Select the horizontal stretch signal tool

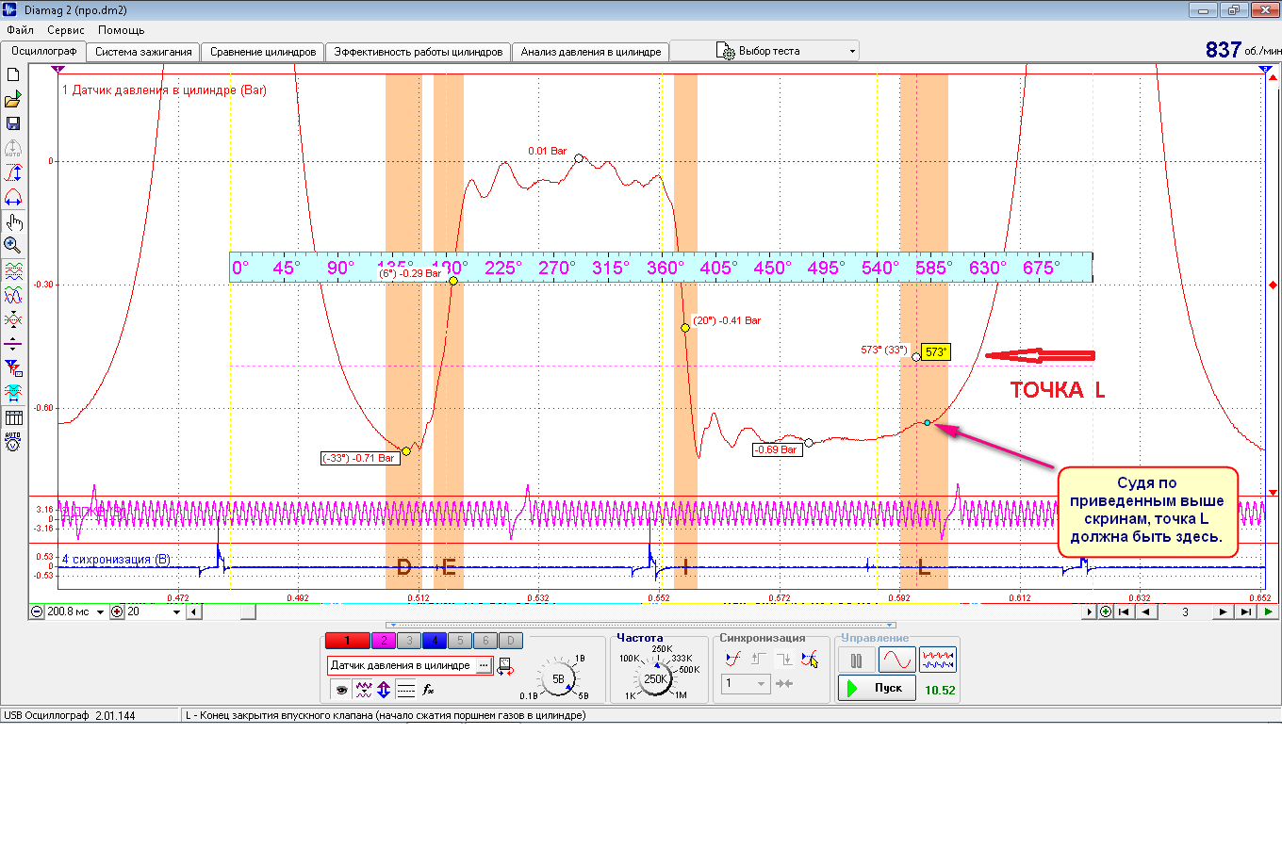tap(13, 198)
